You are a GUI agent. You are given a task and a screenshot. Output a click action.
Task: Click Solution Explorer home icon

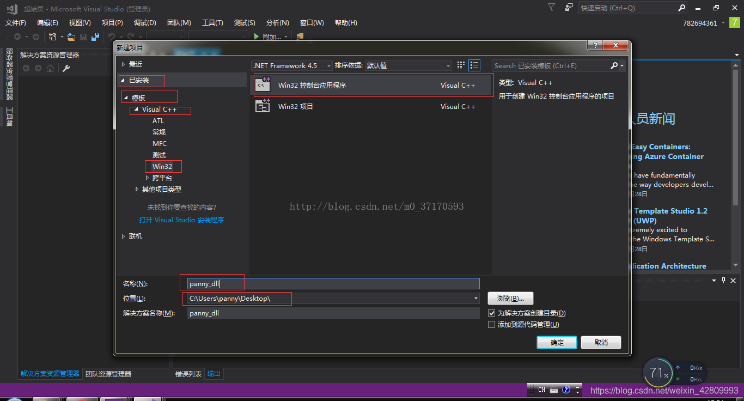50,68
